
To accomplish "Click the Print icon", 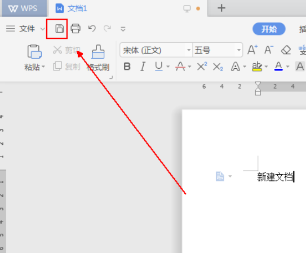I will click(76, 29).
